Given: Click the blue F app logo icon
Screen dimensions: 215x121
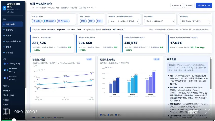Looking at the screenshot, I should tap(4, 8).
